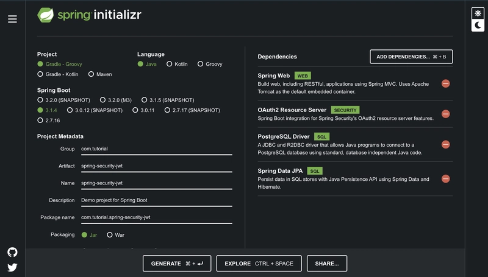This screenshot has width=488, height=277.
Task: Click the Generate button
Action: pos(177,264)
